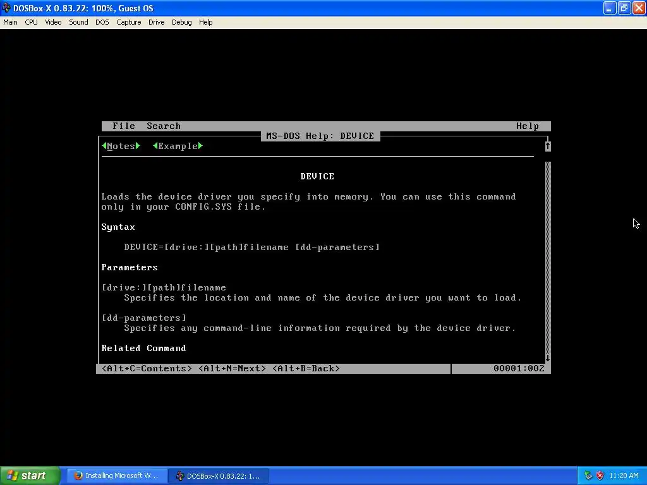Viewport: 647px width, 485px height.
Task: Click the scrollbar up arrow in help window
Action: [x=548, y=146]
